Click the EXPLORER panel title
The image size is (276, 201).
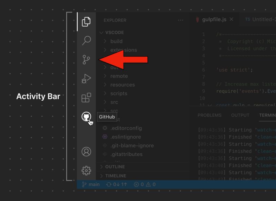[115, 20]
